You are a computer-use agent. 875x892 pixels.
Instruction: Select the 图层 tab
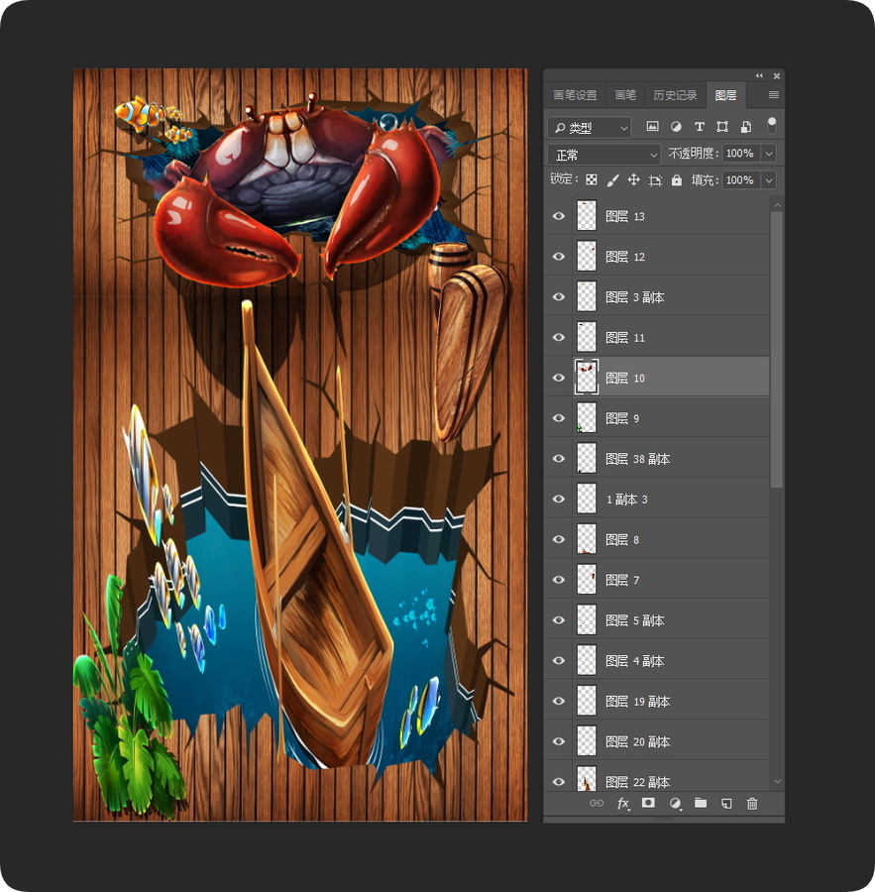[x=725, y=95]
